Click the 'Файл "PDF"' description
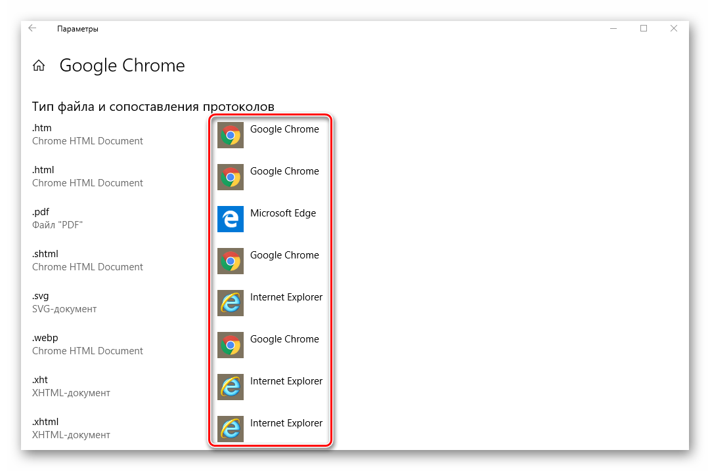Screen dimensions: 710x471 click(x=58, y=225)
